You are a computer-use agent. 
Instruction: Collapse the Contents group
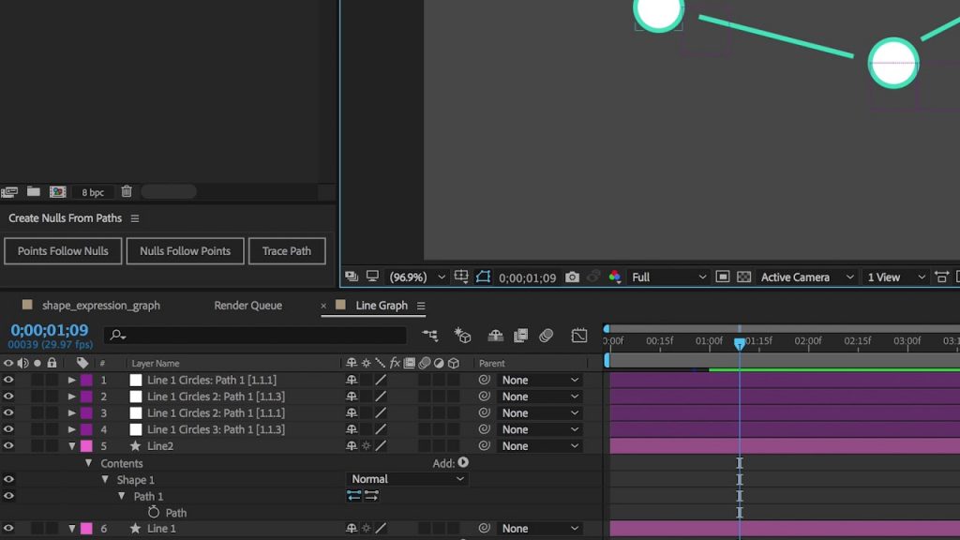[x=88, y=463]
